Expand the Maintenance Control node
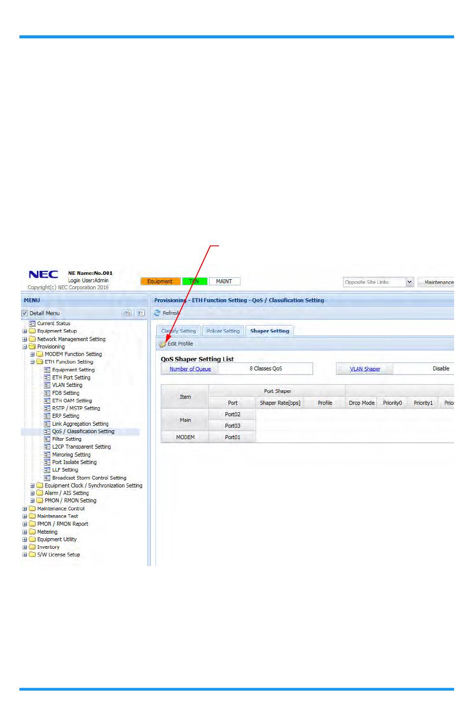 coord(25,508)
